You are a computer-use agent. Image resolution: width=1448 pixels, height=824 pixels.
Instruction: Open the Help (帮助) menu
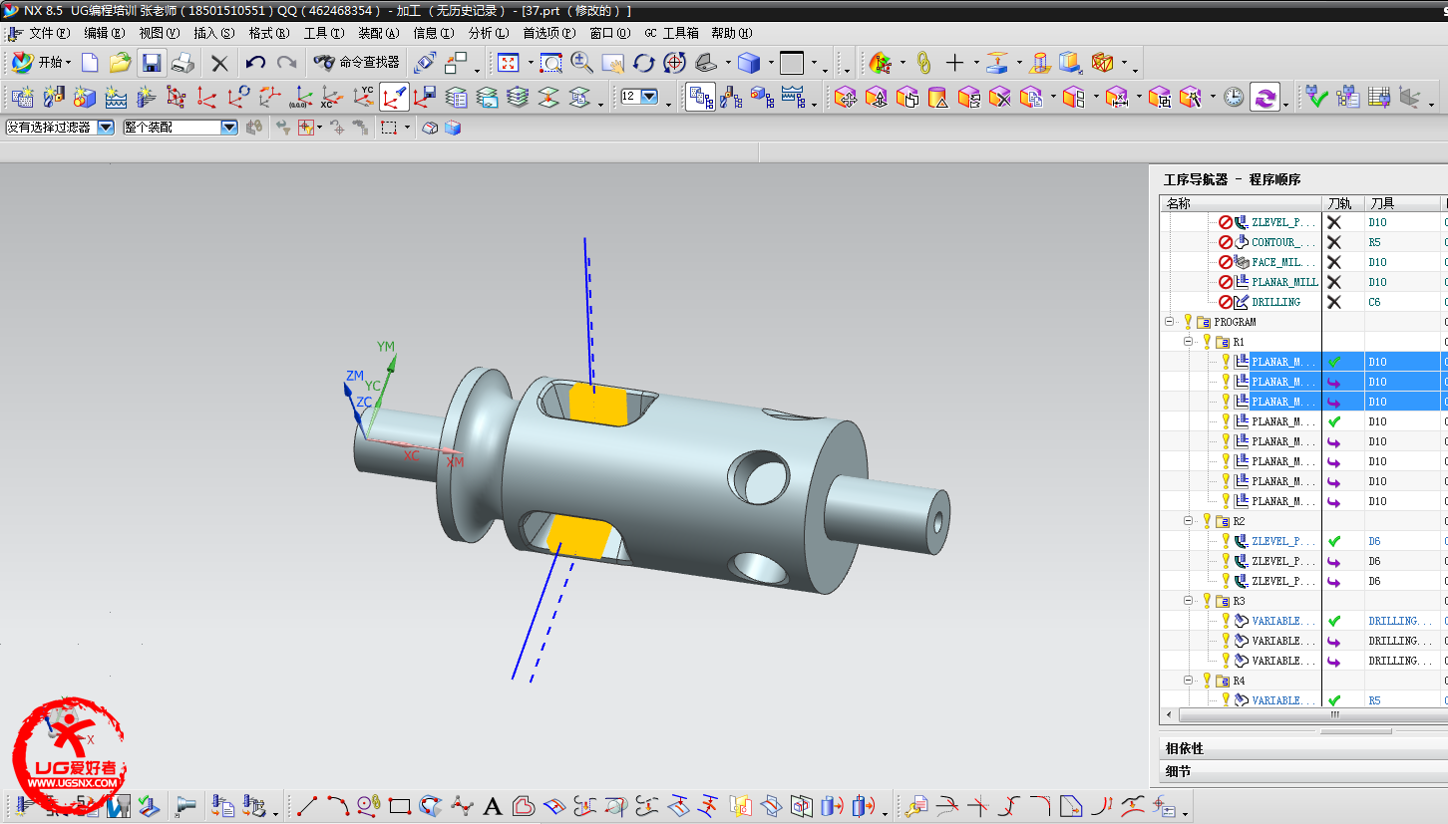click(x=731, y=33)
